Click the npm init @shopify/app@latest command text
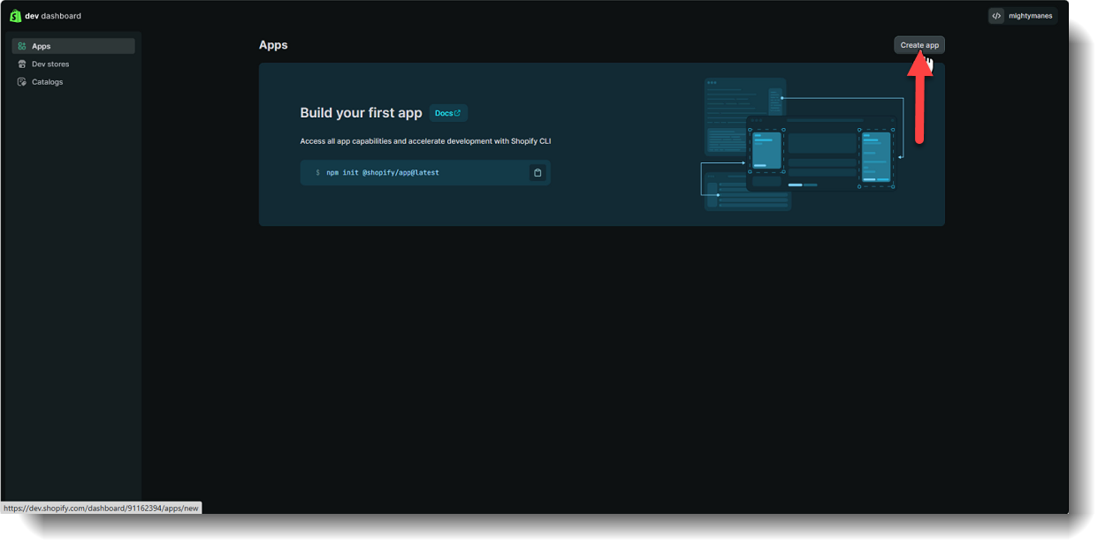 click(x=383, y=173)
